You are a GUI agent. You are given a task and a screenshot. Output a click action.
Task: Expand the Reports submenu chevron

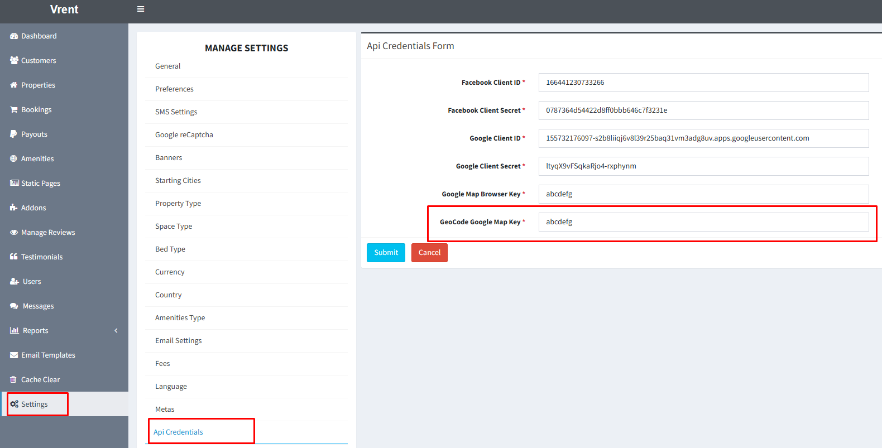[116, 331]
